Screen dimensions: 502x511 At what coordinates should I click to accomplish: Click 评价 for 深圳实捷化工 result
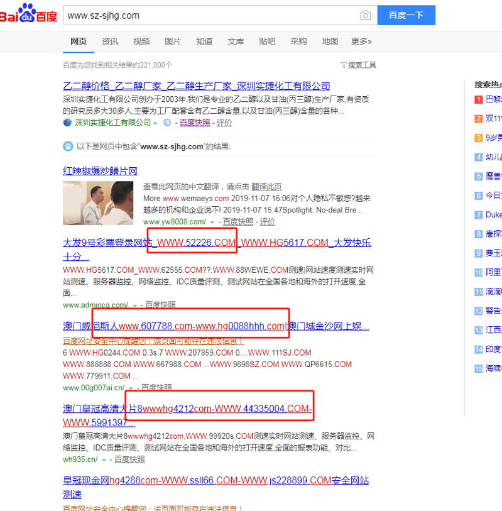(224, 123)
